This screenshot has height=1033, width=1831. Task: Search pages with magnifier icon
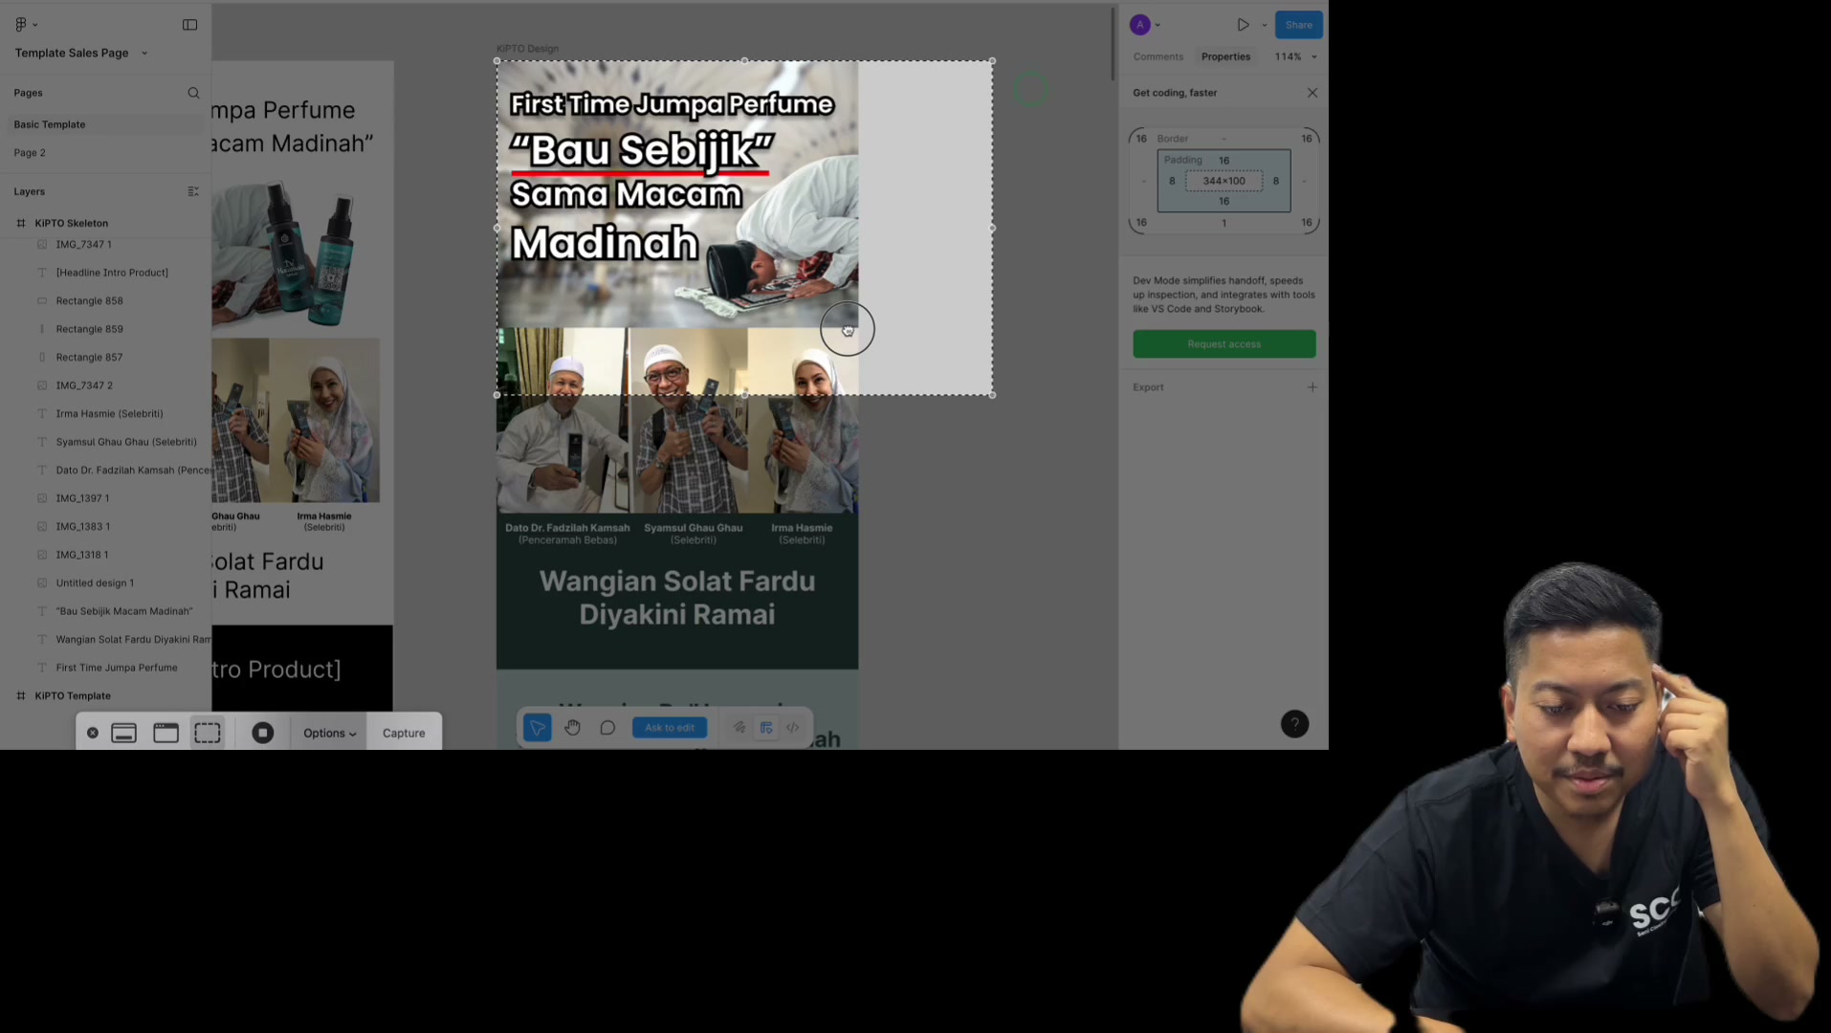(x=193, y=93)
